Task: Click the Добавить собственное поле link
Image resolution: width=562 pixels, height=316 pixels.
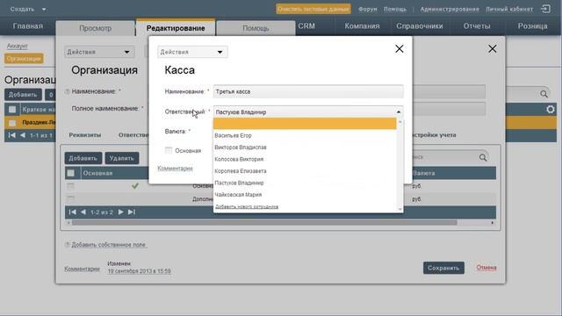Action: pos(109,245)
